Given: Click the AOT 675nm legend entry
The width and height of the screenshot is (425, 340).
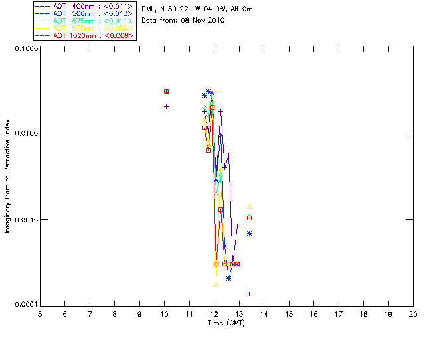Looking at the screenshot, I should 85,21.
